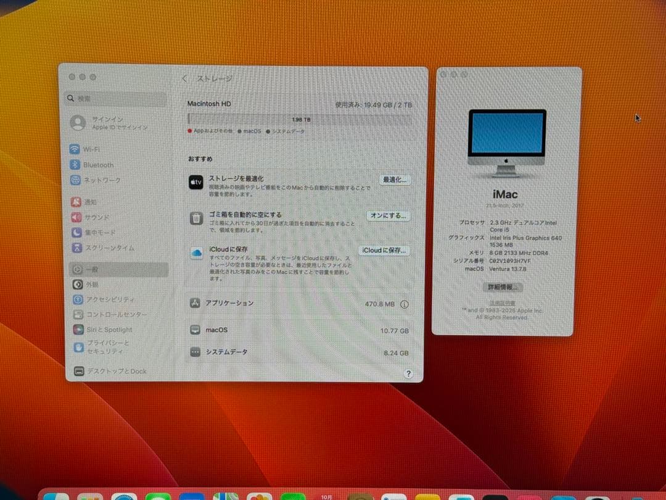Click the Macintosh HD storage usage bar
This screenshot has width=666, height=500.
coord(300,119)
